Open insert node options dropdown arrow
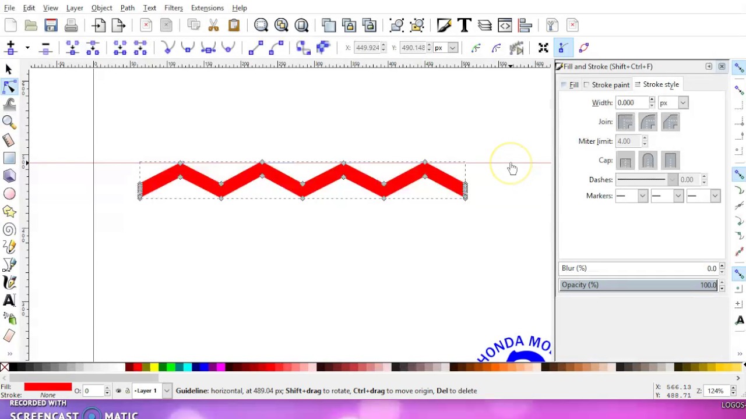Image resolution: width=746 pixels, height=419 pixels. click(27, 48)
